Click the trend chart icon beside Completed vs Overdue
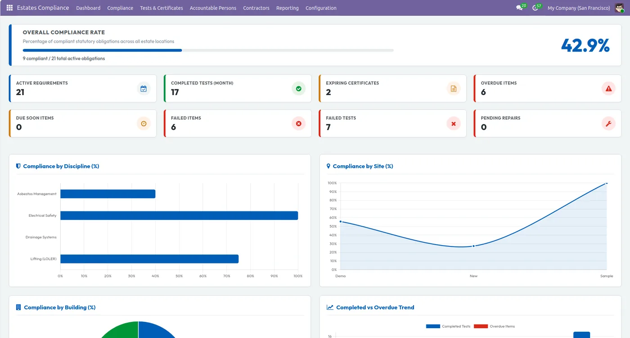The image size is (630, 338). (x=330, y=307)
